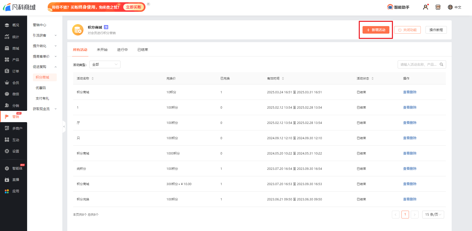Open the 活动类型 全部 dropdown
The image size is (472, 231).
[x=105, y=64]
